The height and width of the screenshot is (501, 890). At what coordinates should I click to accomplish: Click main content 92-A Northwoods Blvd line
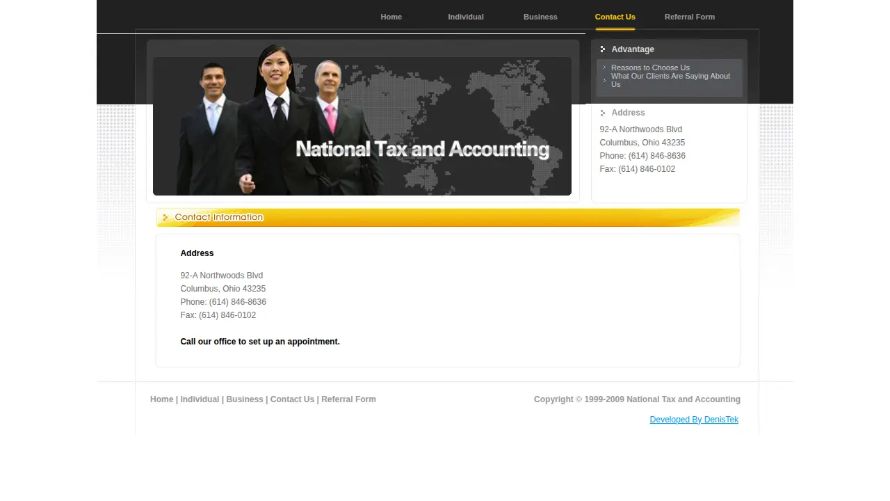(x=222, y=276)
